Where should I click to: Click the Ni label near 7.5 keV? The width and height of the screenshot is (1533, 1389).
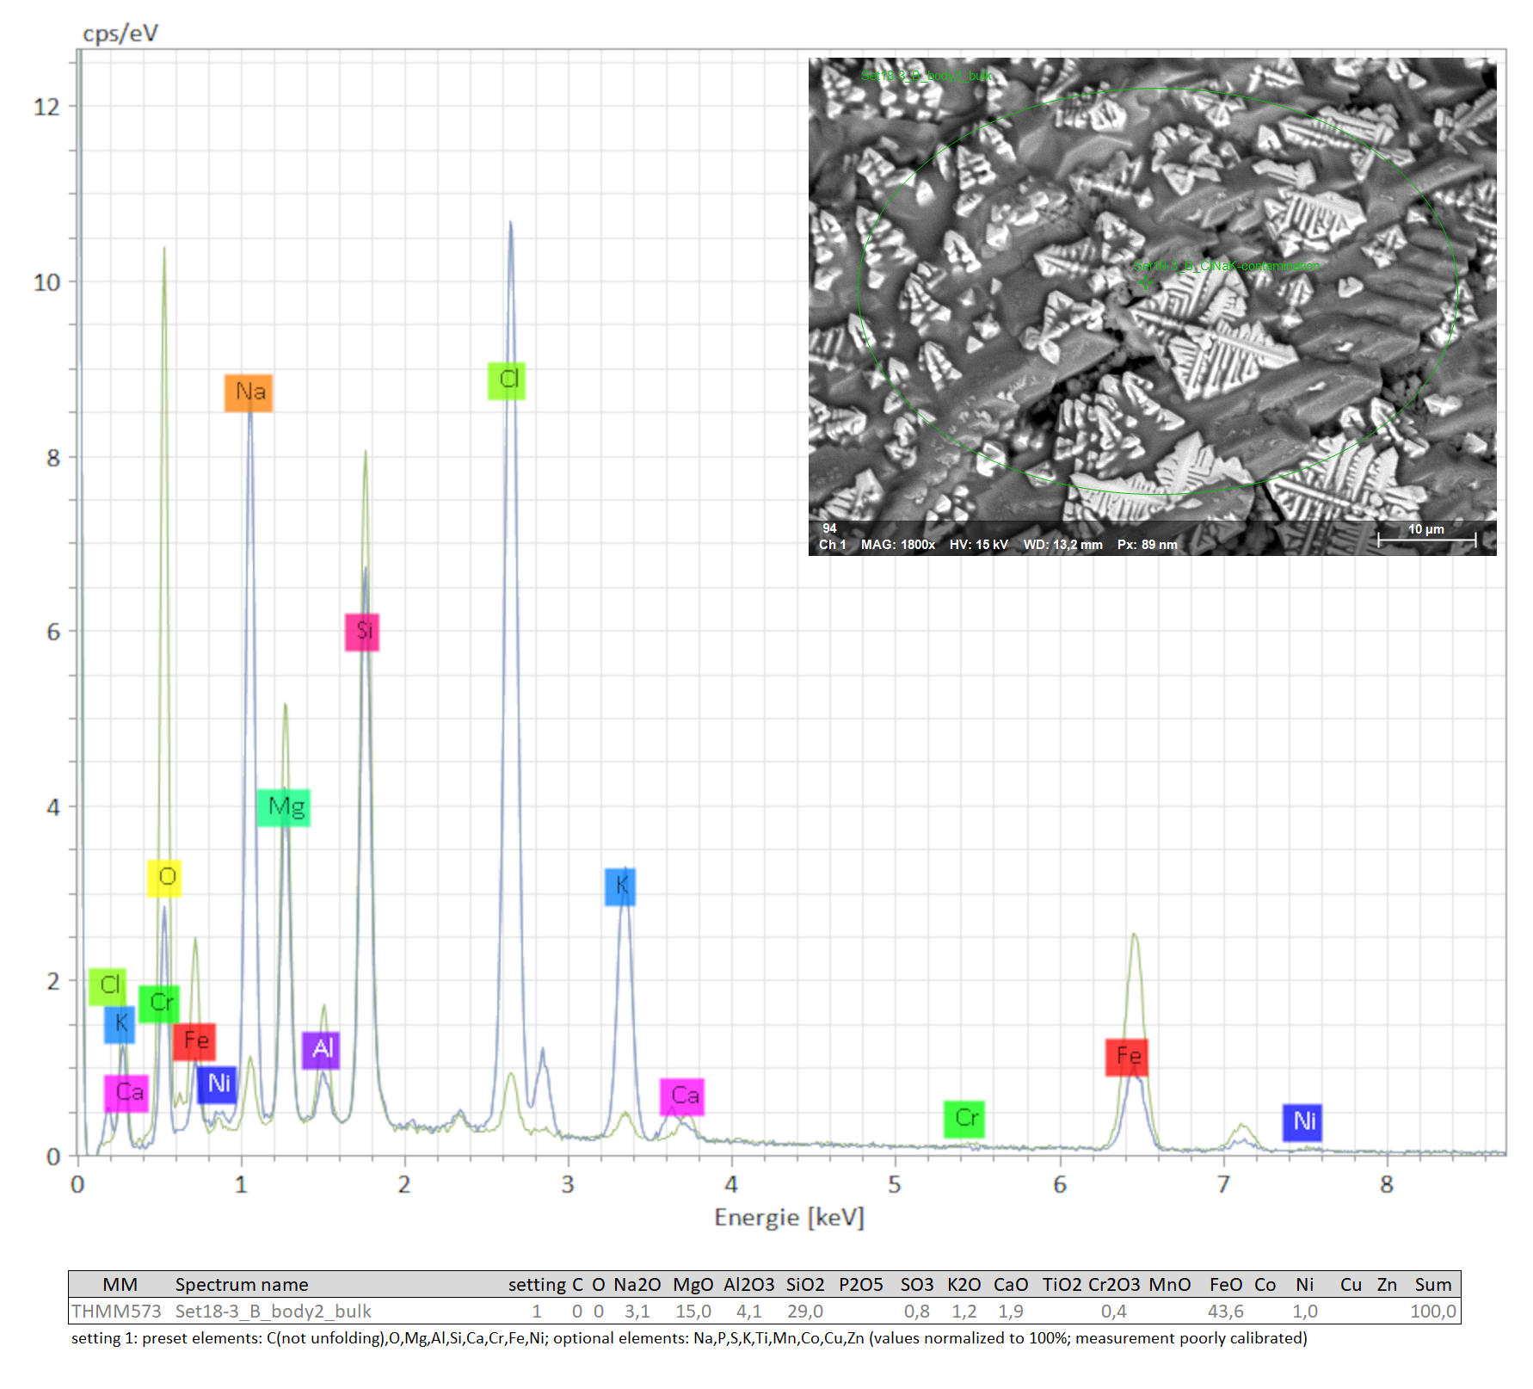point(1302,1122)
